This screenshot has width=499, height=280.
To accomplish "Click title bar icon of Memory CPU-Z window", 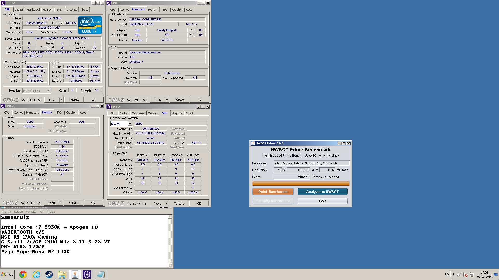I will [x=3, y=106].
